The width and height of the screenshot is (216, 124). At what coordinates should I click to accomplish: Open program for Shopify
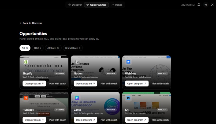(34, 83)
